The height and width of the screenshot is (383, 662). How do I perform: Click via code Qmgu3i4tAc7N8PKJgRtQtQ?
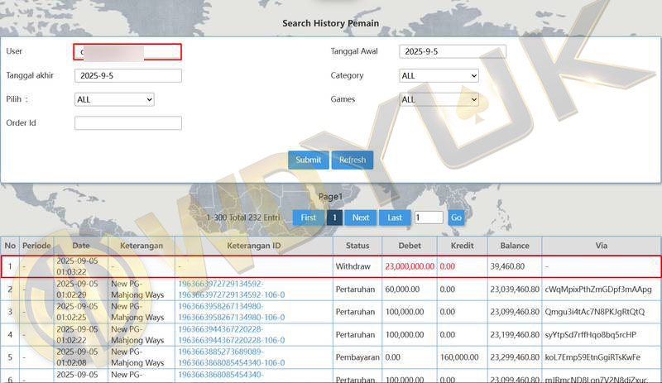[595, 312]
